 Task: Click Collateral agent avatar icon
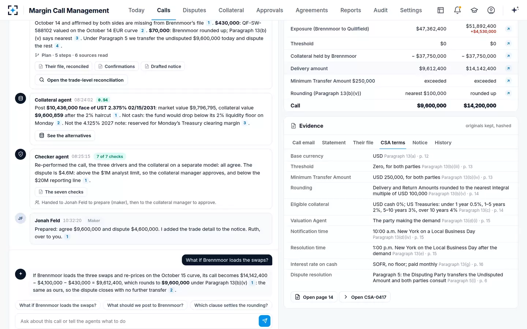click(20, 98)
